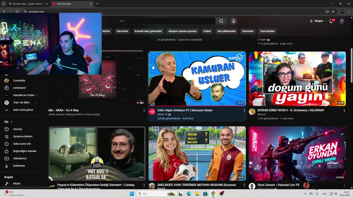Open KAFA TV channel name link
This screenshot has width=353, height=198.
pyautogui.click(x=162, y=114)
